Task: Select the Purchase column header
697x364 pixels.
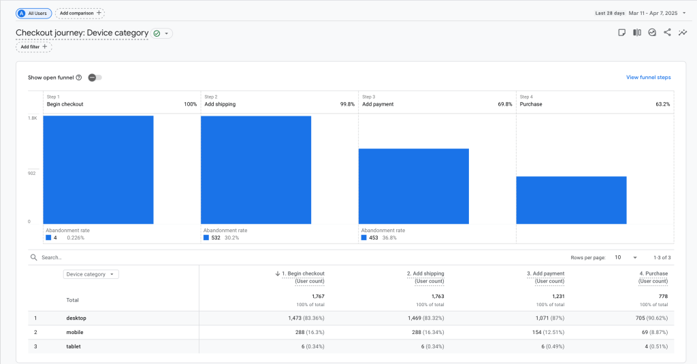Action: 654,274
